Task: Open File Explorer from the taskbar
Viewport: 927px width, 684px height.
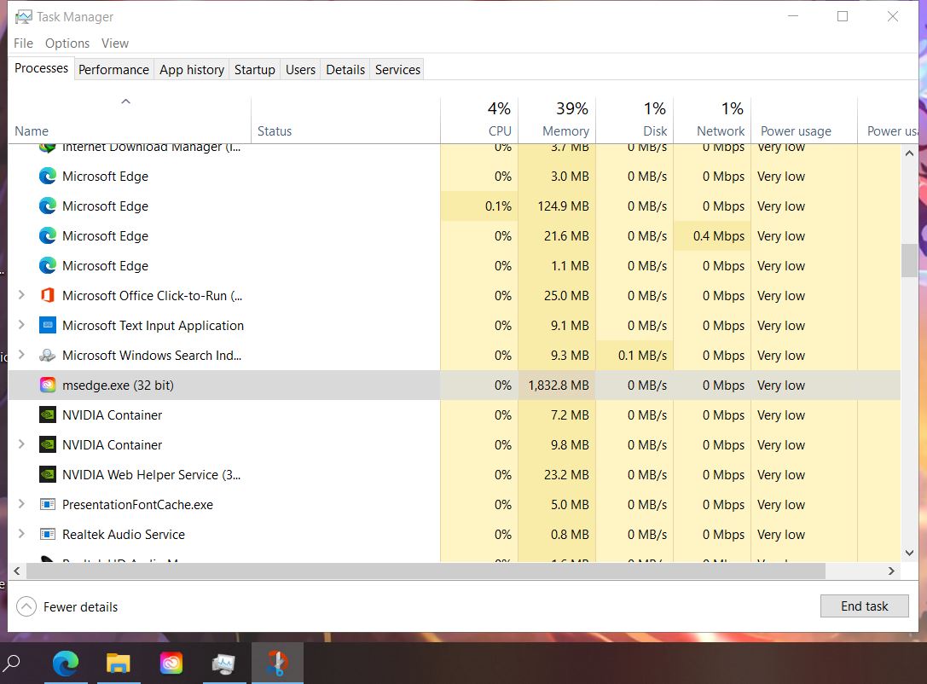Action: click(x=118, y=663)
